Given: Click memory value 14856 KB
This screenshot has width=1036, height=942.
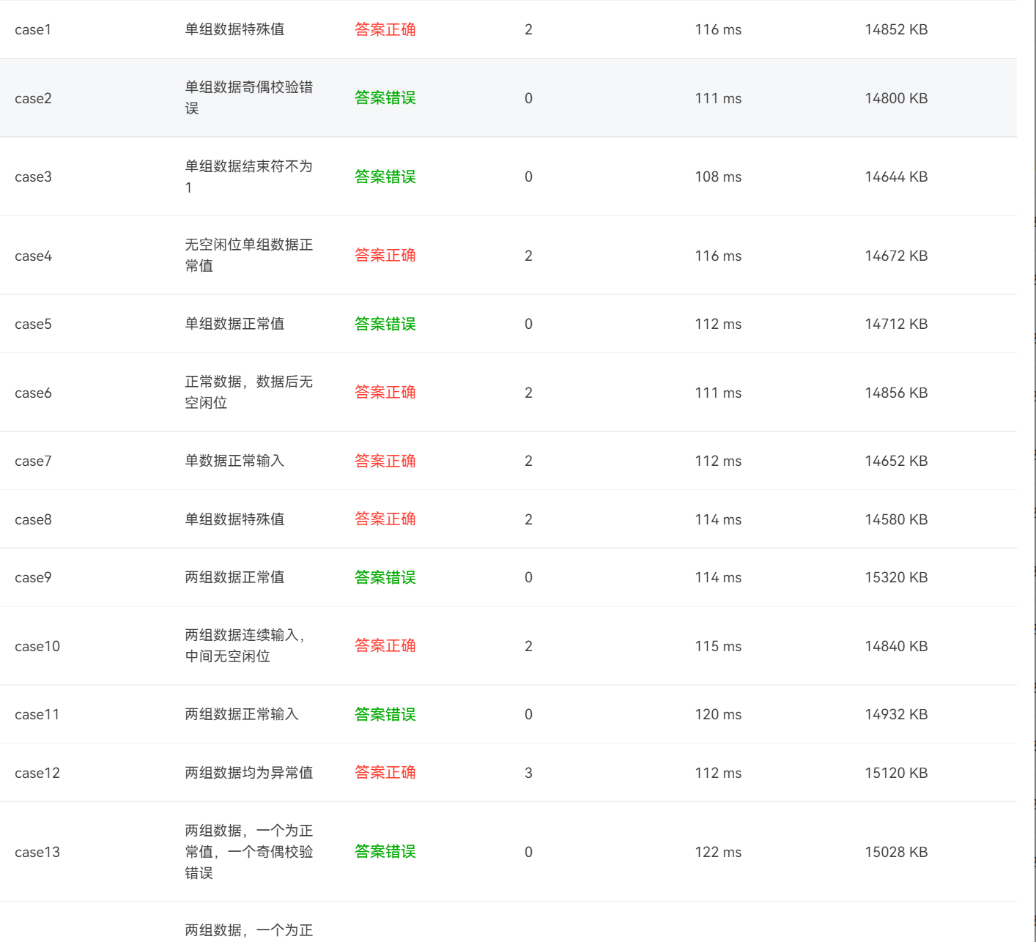Looking at the screenshot, I should pyautogui.click(x=896, y=393).
